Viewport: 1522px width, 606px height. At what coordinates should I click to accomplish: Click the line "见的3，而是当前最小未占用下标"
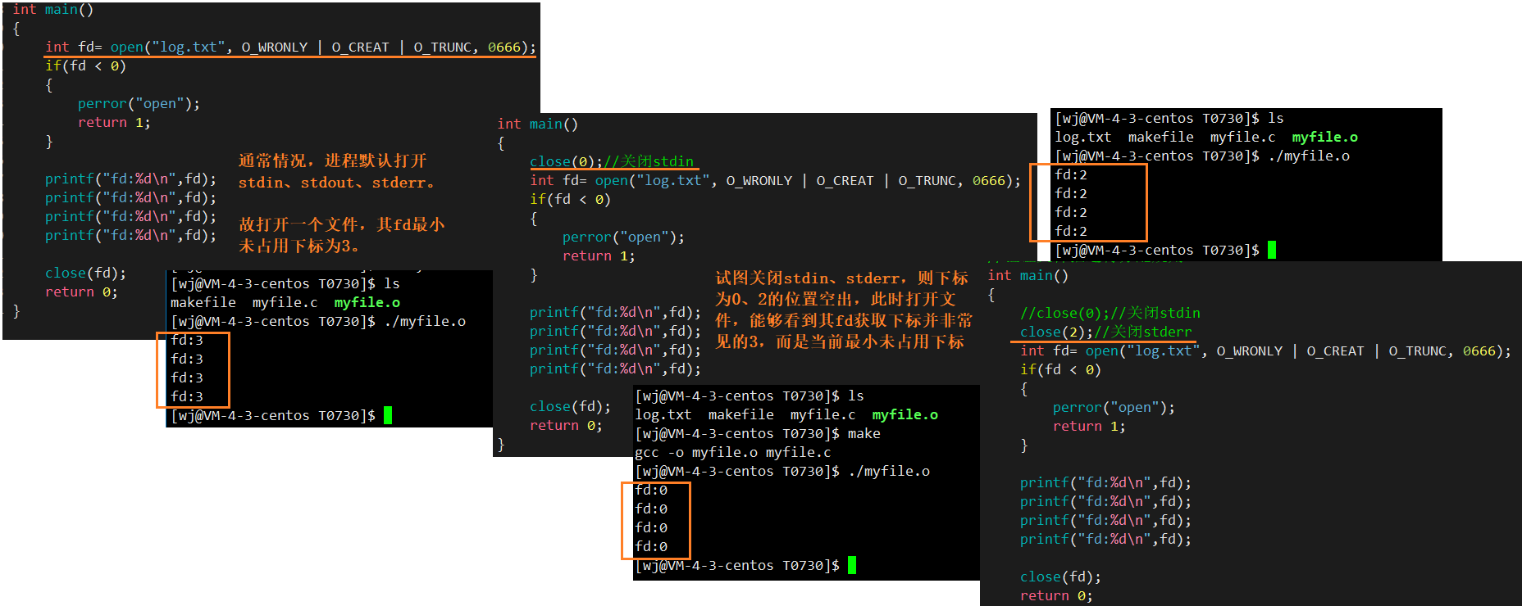[x=840, y=341]
